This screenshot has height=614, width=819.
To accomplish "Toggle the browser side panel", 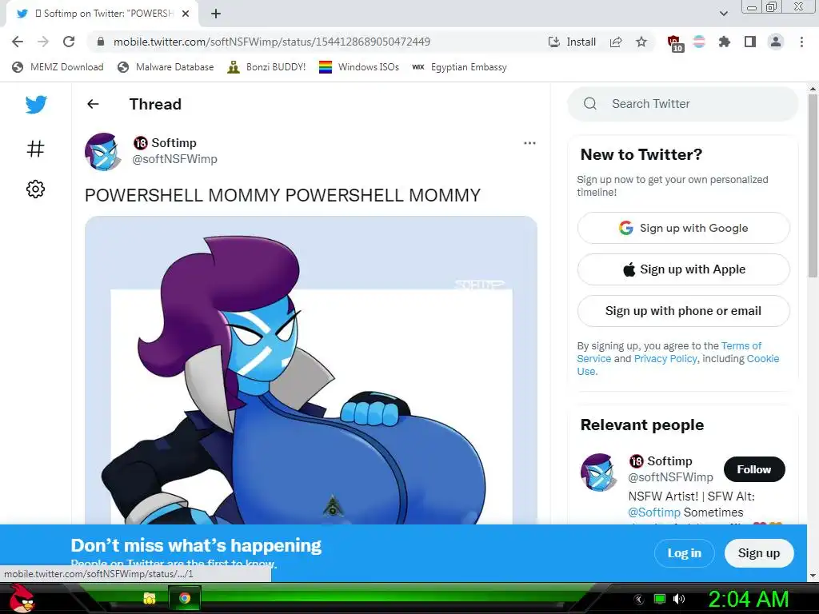I will [x=750, y=42].
